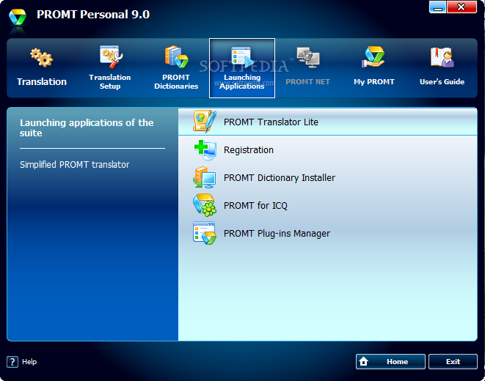Click the PROMT Translator Lite scroll icon
This screenshot has height=381, width=485.
pyautogui.click(x=205, y=122)
